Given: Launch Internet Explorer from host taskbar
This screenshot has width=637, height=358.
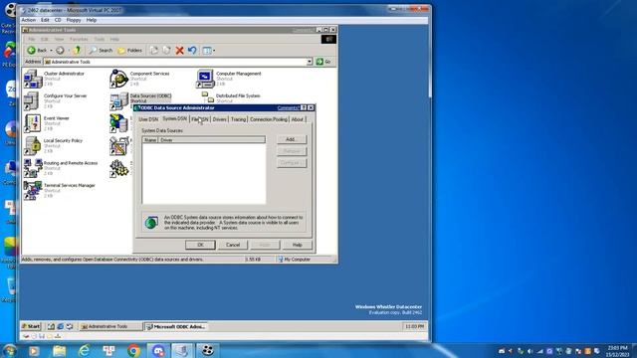Looking at the screenshot, I should (84, 351).
